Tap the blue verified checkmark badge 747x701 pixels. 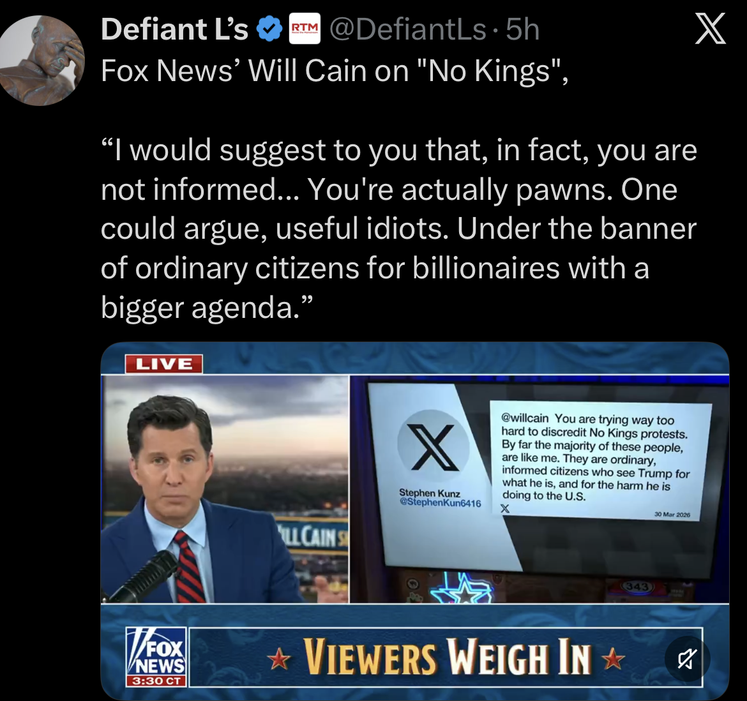pyautogui.click(x=269, y=29)
